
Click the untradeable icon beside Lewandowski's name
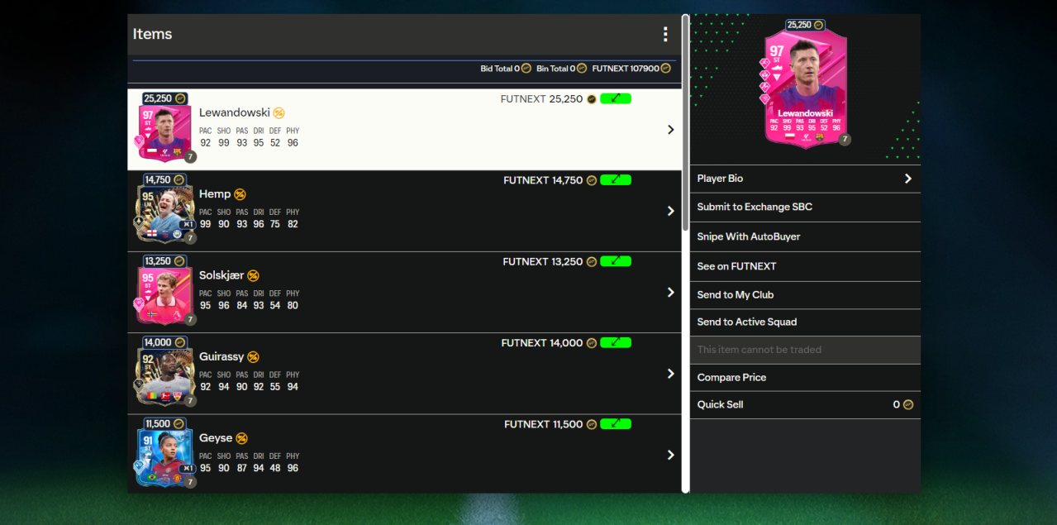[279, 112]
